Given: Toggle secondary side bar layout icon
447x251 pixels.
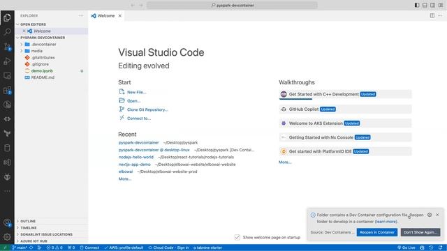Looking at the screenshot, I should pos(433,5).
